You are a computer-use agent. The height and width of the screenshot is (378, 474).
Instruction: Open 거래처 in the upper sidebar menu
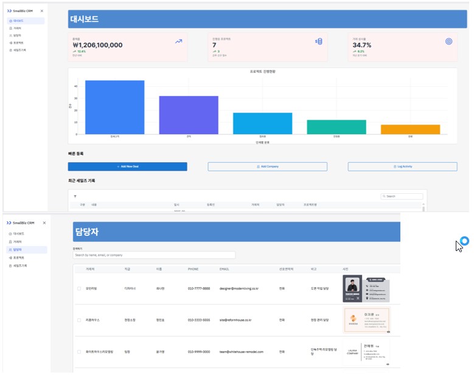tap(17, 28)
